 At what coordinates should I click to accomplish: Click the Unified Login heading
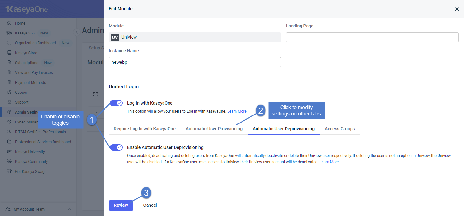(124, 86)
